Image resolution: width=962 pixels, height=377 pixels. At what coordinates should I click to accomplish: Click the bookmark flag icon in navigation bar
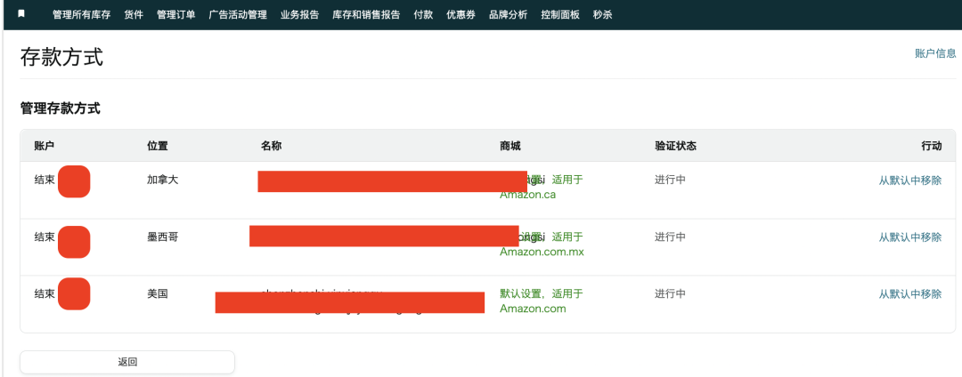coord(21,14)
